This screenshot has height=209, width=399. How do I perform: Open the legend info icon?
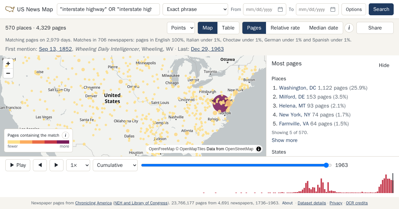(x=66, y=135)
